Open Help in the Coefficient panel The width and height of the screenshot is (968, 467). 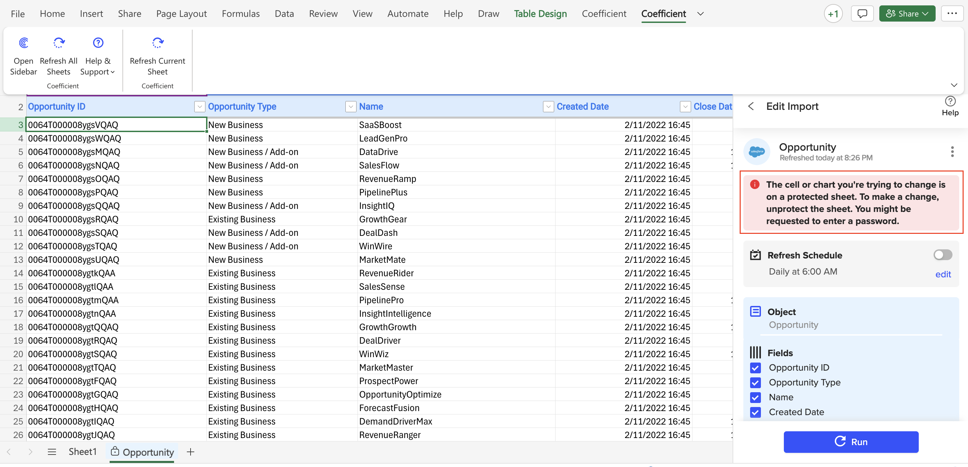point(950,106)
